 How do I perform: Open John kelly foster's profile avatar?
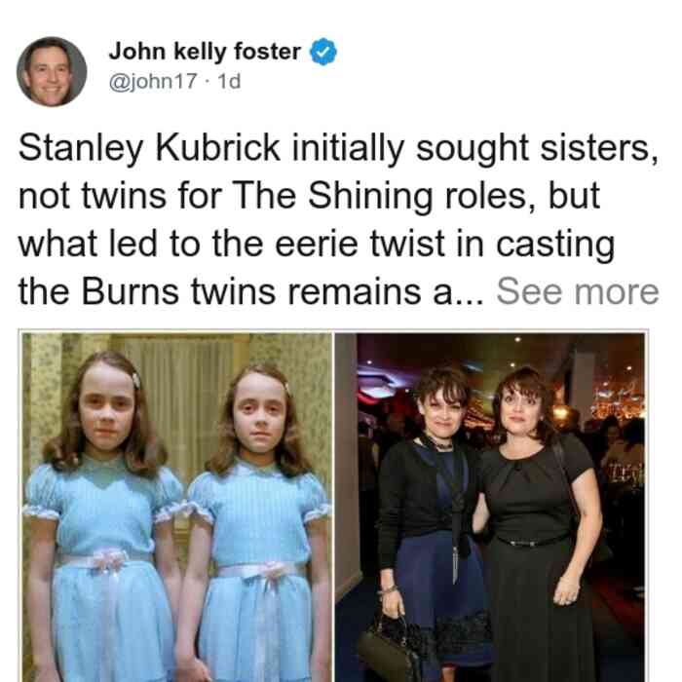(52, 72)
